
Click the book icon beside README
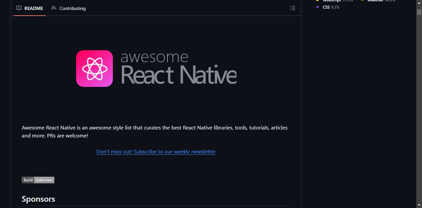[19, 8]
